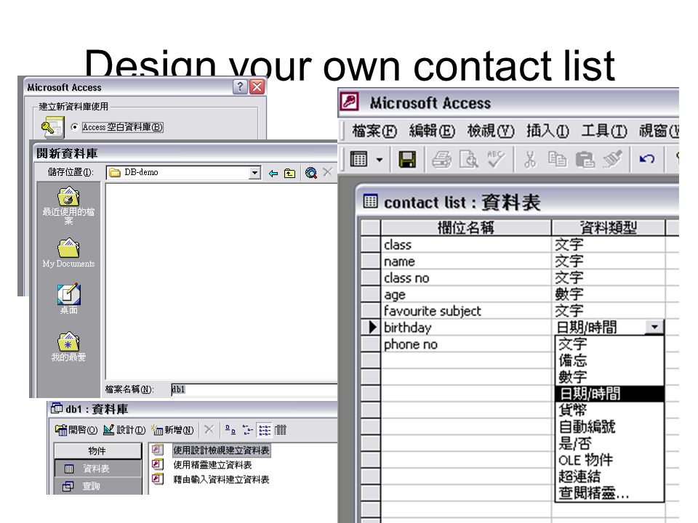Click the age row's 數字 data type cell
Viewport: 698px width, 523px height.
[609, 294]
